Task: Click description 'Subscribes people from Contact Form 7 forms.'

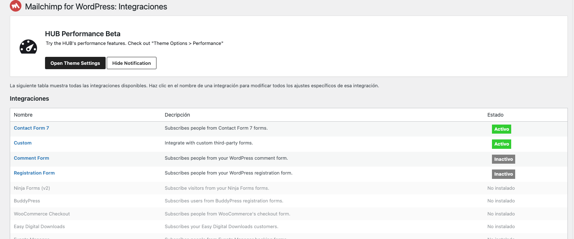Action: click(216, 128)
